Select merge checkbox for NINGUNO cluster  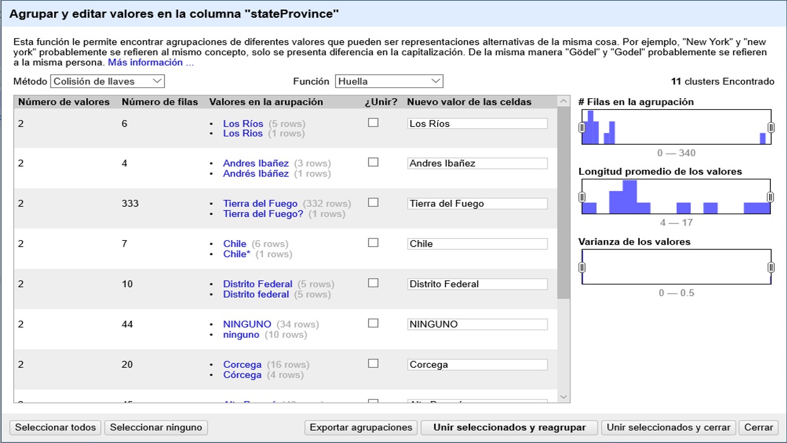pyautogui.click(x=373, y=323)
